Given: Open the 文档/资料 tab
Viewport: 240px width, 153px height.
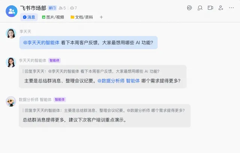Looking at the screenshot, I should pyautogui.click(x=82, y=17).
